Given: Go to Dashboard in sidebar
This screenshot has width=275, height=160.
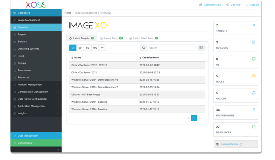Looking at the screenshot, I should tap(36, 13).
